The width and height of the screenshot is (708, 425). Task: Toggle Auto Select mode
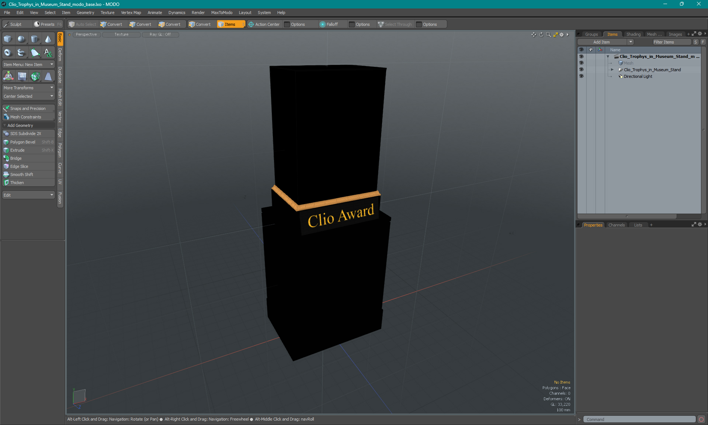83,24
